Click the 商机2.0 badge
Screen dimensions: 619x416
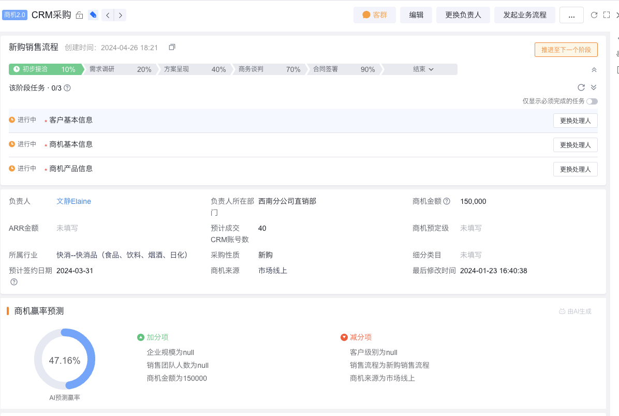coord(14,15)
